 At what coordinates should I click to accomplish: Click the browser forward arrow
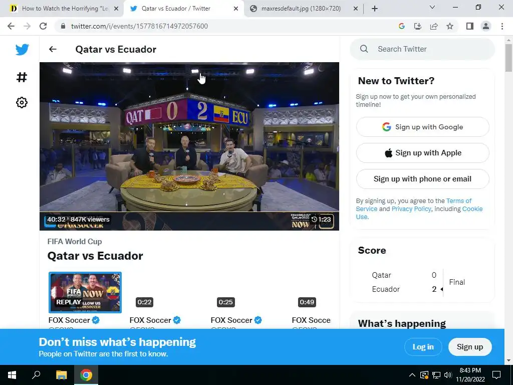[27, 26]
